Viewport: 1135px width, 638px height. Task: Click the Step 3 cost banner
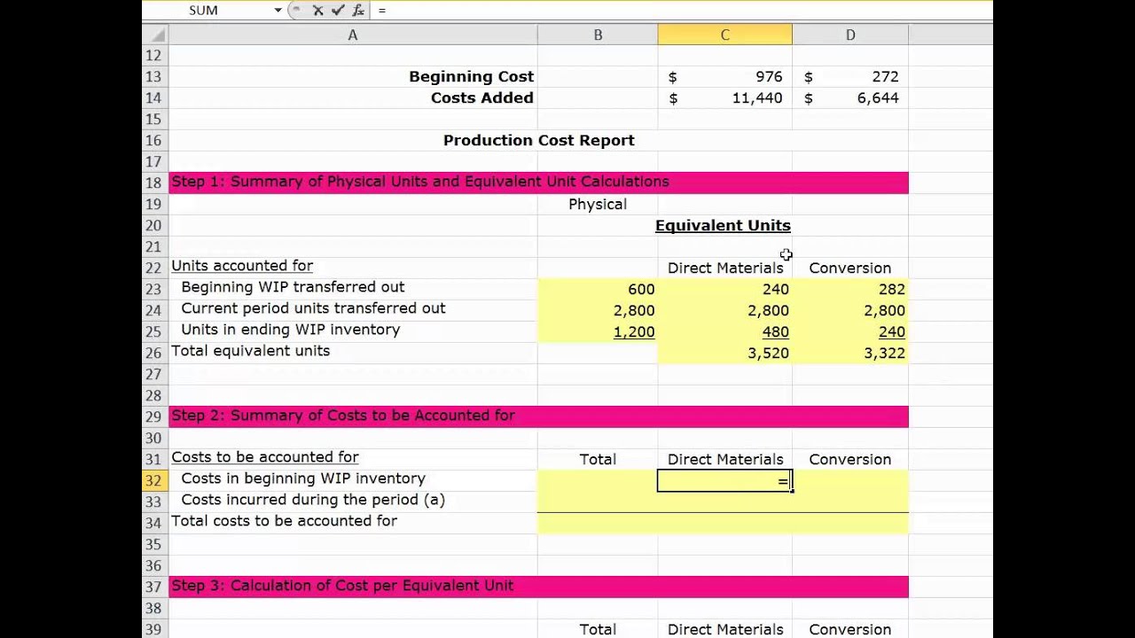click(x=538, y=587)
